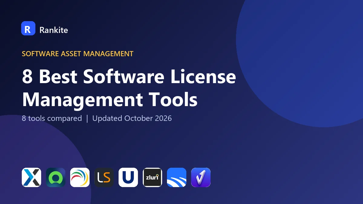Click the multicolor arcs logo icon
The height and width of the screenshot is (204, 363).
coord(80,177)
